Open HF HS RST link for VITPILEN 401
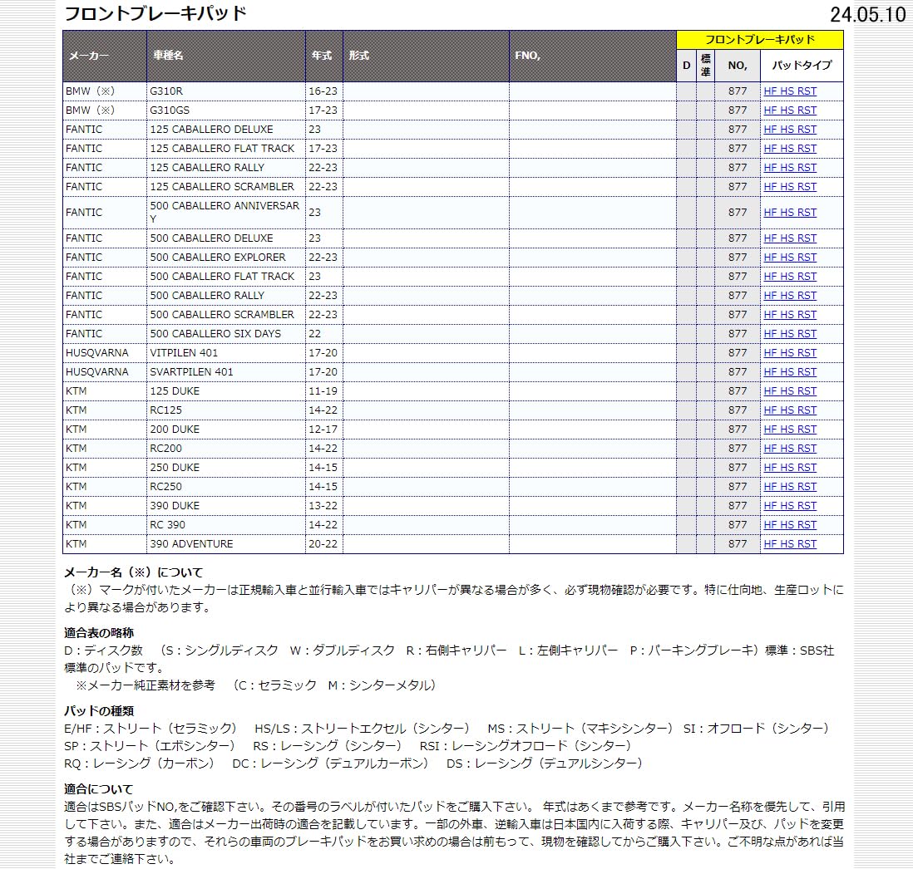This screenshot has height=869, width=913. pyautogui.click(x=790, y=353)
